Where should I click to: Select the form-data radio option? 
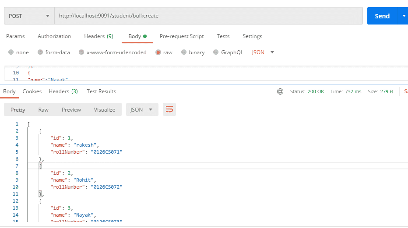pyautogui.click(x=41, y=53)
